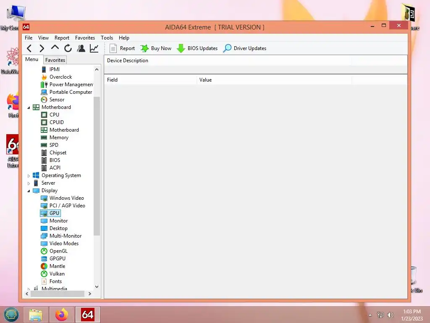Go up one level with the up arrow icon

[55, 48]
